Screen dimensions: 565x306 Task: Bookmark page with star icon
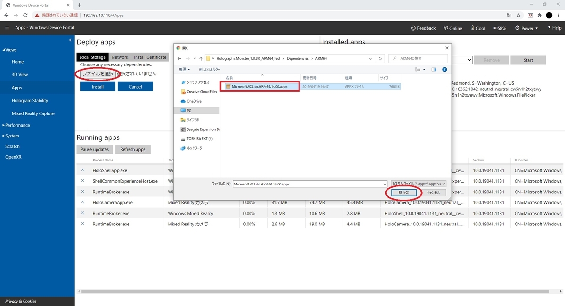tap(518, 15)
